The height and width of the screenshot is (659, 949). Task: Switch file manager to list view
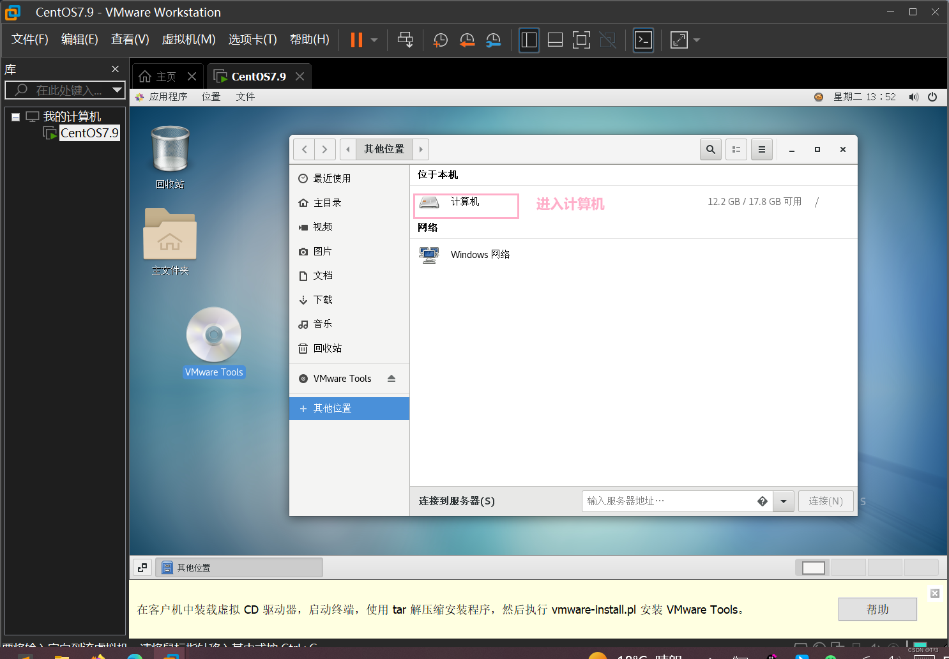[x=736, y=149]
